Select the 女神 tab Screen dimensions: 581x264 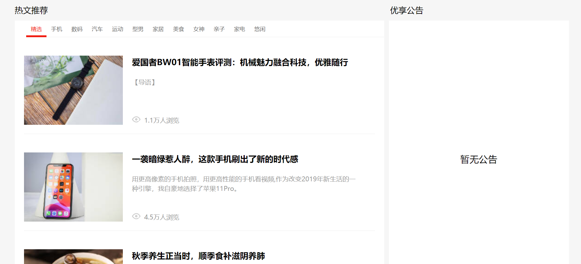click(x=199, y=29)
